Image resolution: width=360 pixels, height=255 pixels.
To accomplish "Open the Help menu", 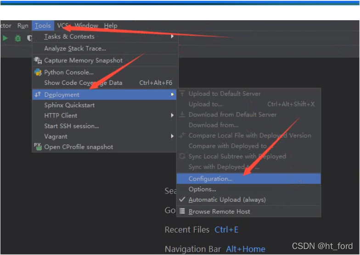I will [x=111, y=26].
